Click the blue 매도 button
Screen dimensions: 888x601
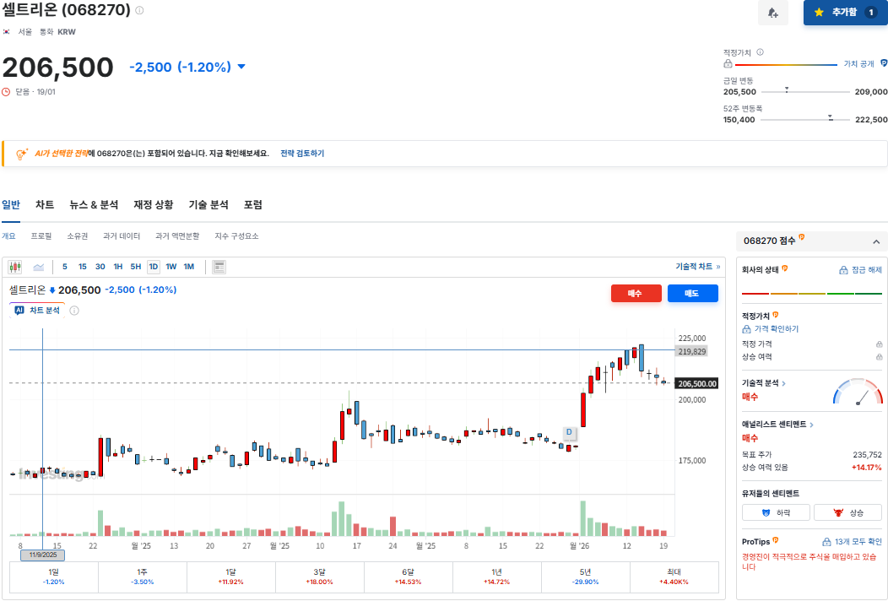(693, 294)
